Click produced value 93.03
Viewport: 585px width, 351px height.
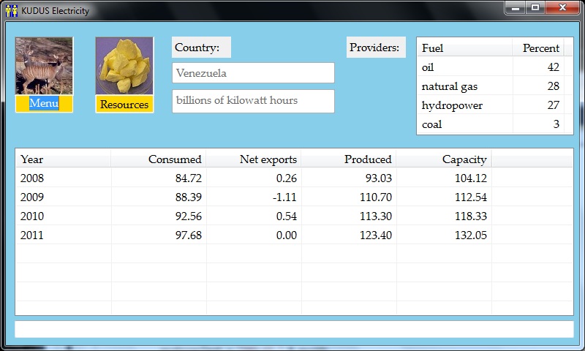pos(379,178)
